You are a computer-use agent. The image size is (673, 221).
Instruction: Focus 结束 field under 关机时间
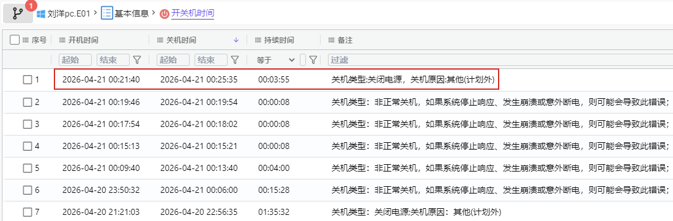click(210, 60)
